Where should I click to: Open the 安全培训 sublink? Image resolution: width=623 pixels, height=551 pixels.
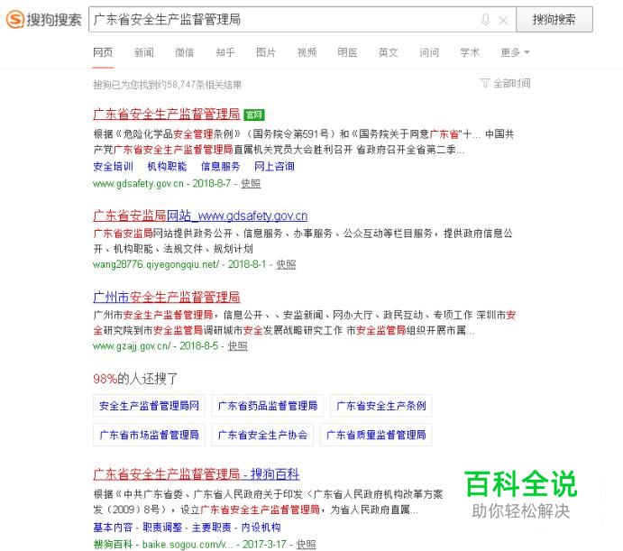pyautogui.click(x=114, y=166)
